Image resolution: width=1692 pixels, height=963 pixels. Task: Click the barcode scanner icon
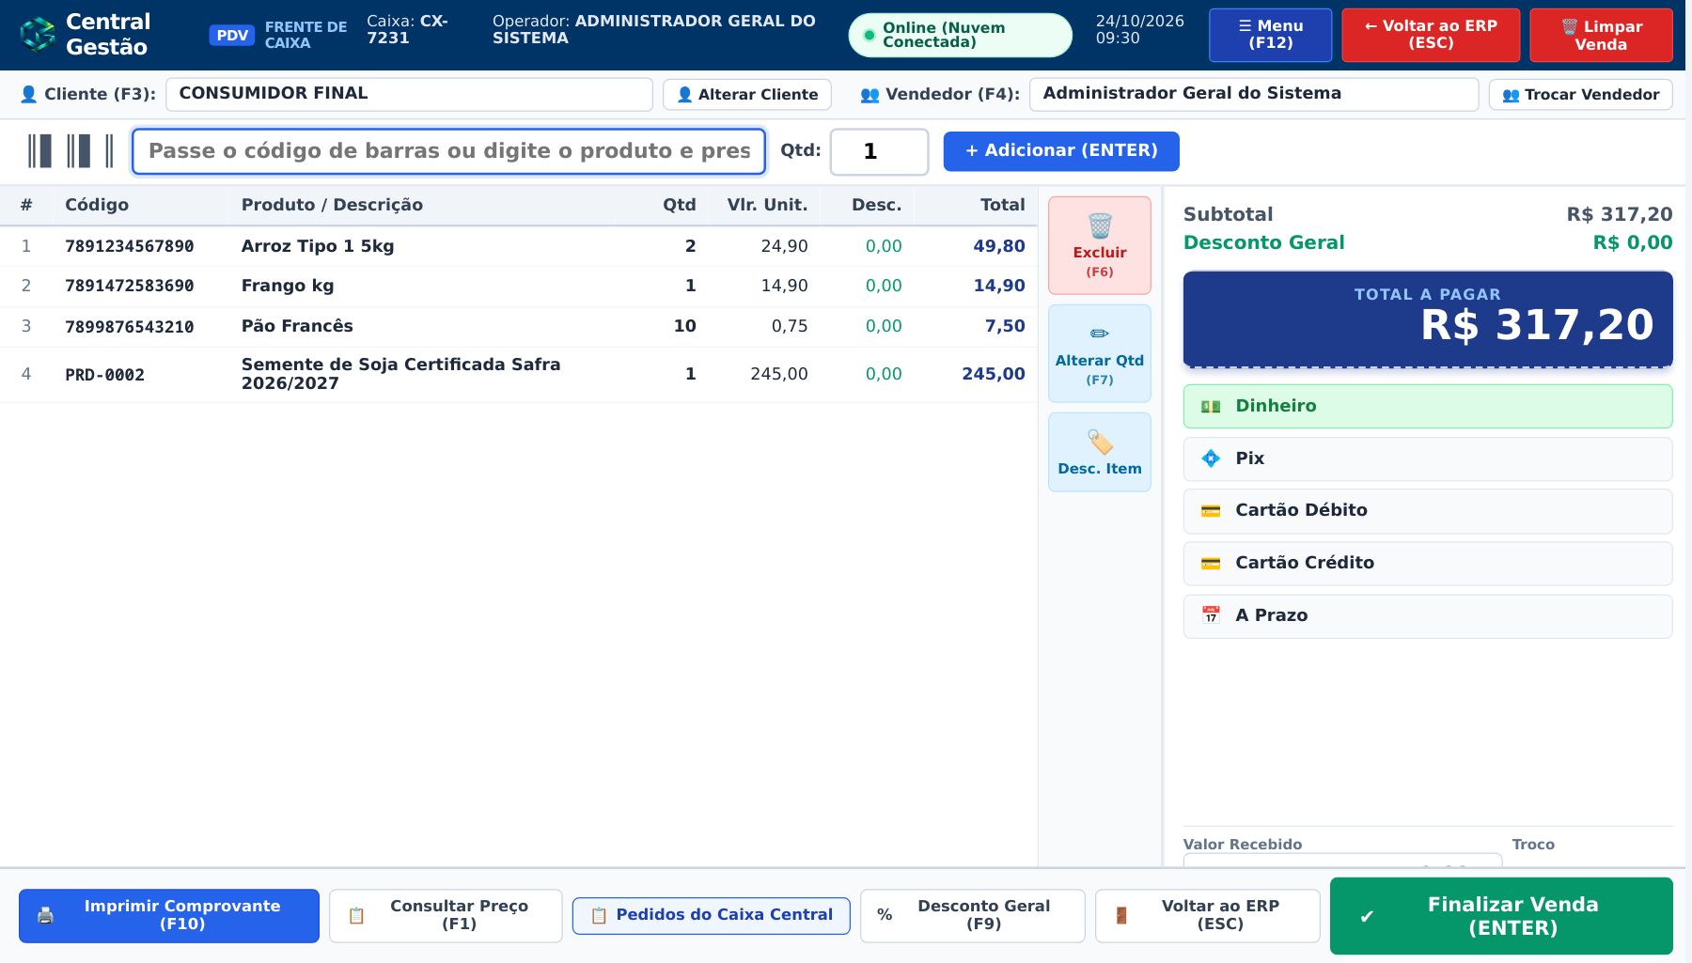[x=70, y=150]
